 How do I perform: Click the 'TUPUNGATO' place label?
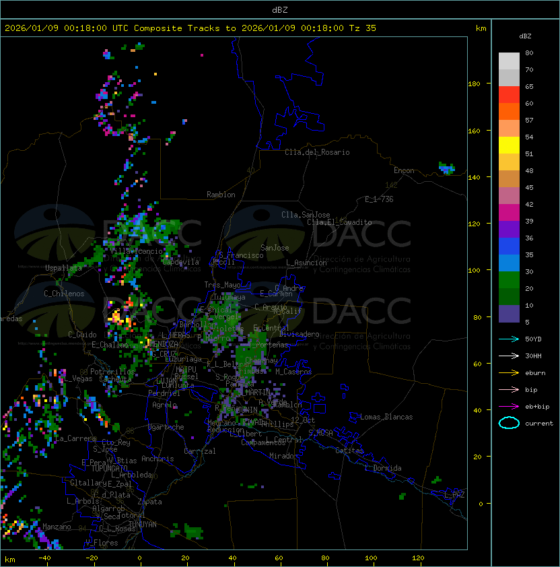point(109,468)
